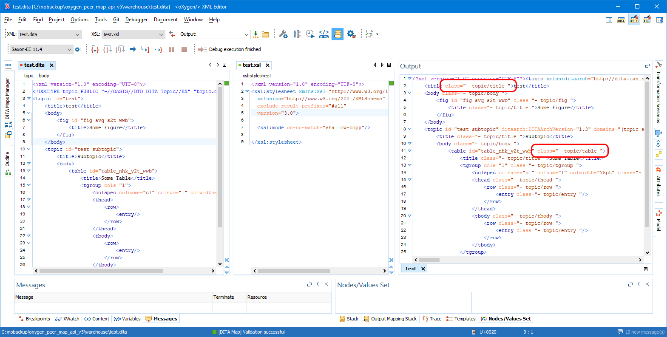Pause the debug execution

click(x=171, y=49)
